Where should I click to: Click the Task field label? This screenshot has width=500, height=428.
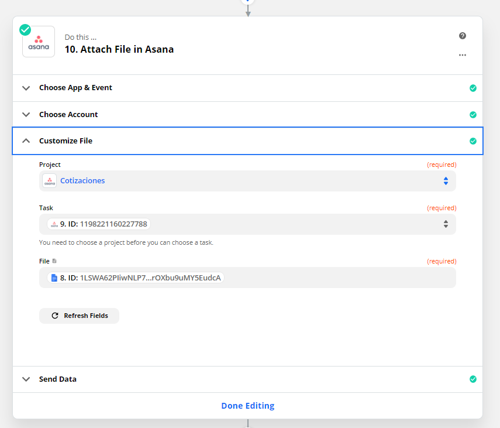[x=46, y=208]
